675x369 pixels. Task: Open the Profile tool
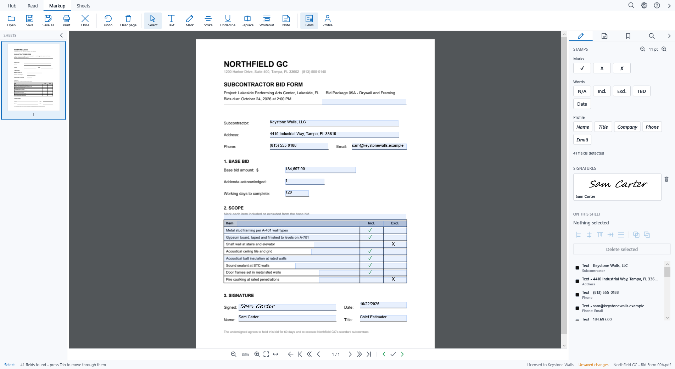point(328,21)
